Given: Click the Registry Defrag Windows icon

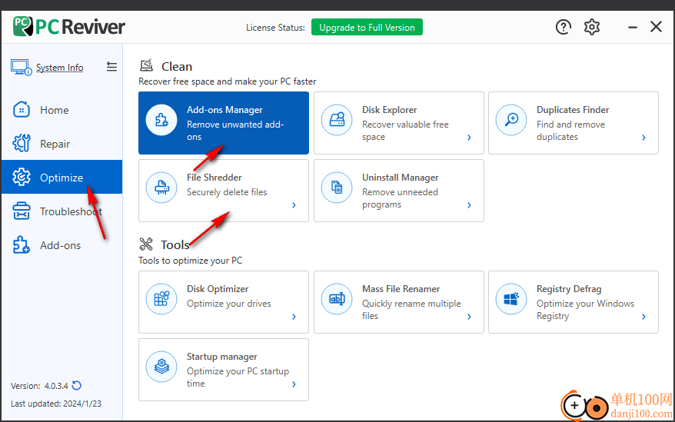Looking at the screenshot, I should [511, 299].
